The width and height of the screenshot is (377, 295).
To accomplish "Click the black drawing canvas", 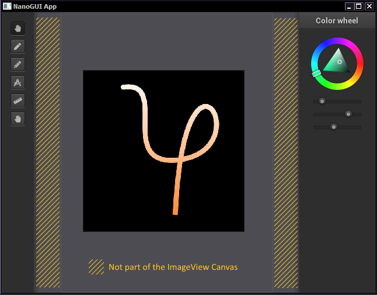I will point(163,151).
